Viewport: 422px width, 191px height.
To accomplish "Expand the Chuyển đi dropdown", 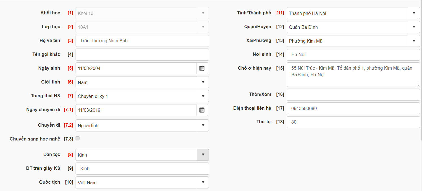I will pyautogui.click(x=203, y=125).
